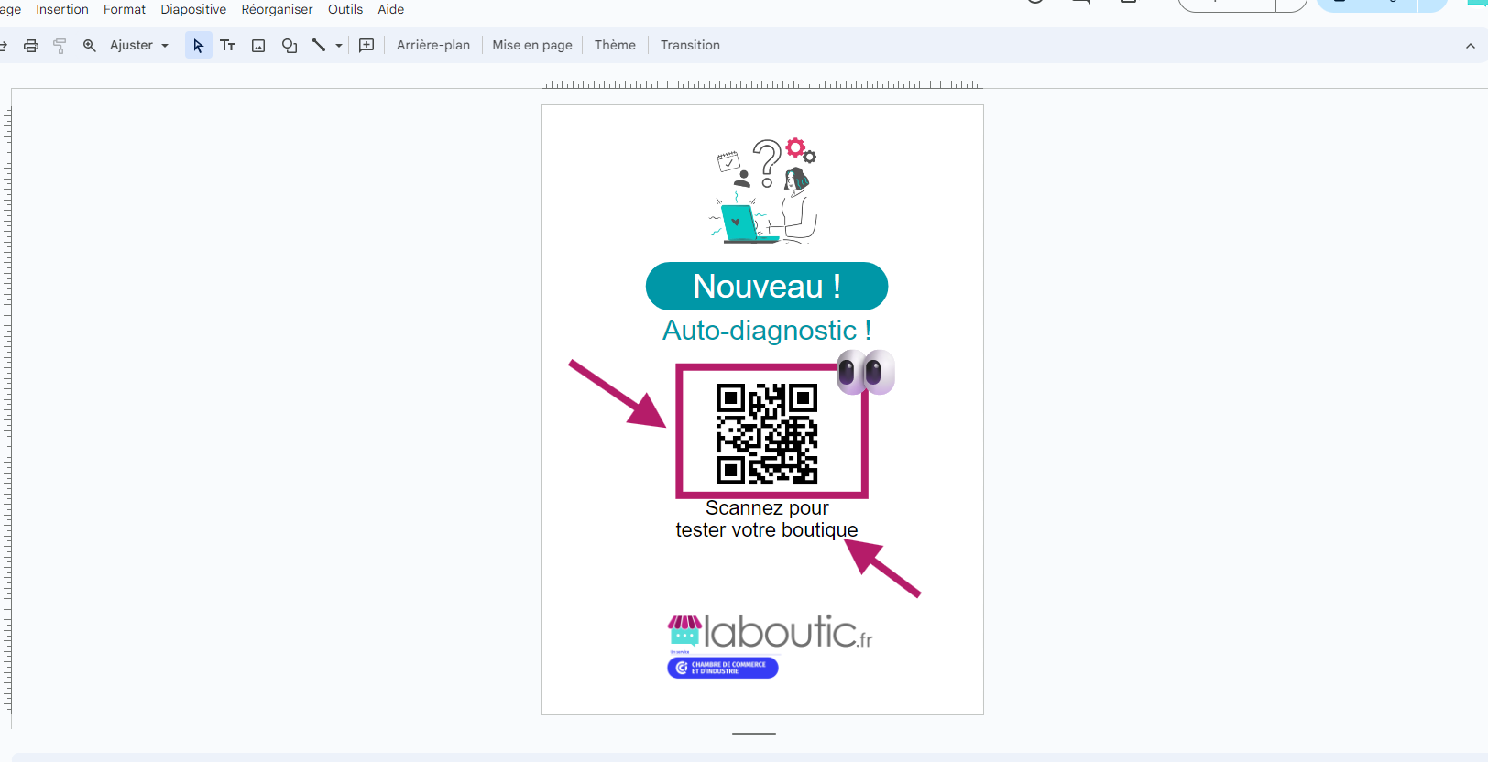1488x762 pixels.
Task: Click the Transition button
Action: (690, 45)
